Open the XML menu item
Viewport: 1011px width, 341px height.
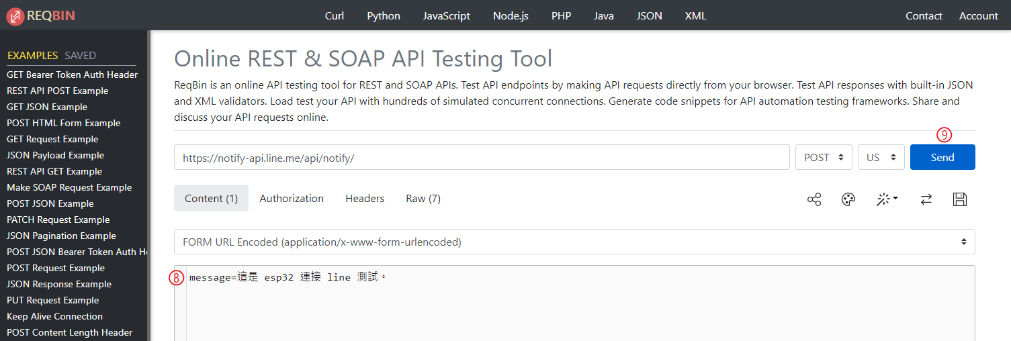pos(696,16)
